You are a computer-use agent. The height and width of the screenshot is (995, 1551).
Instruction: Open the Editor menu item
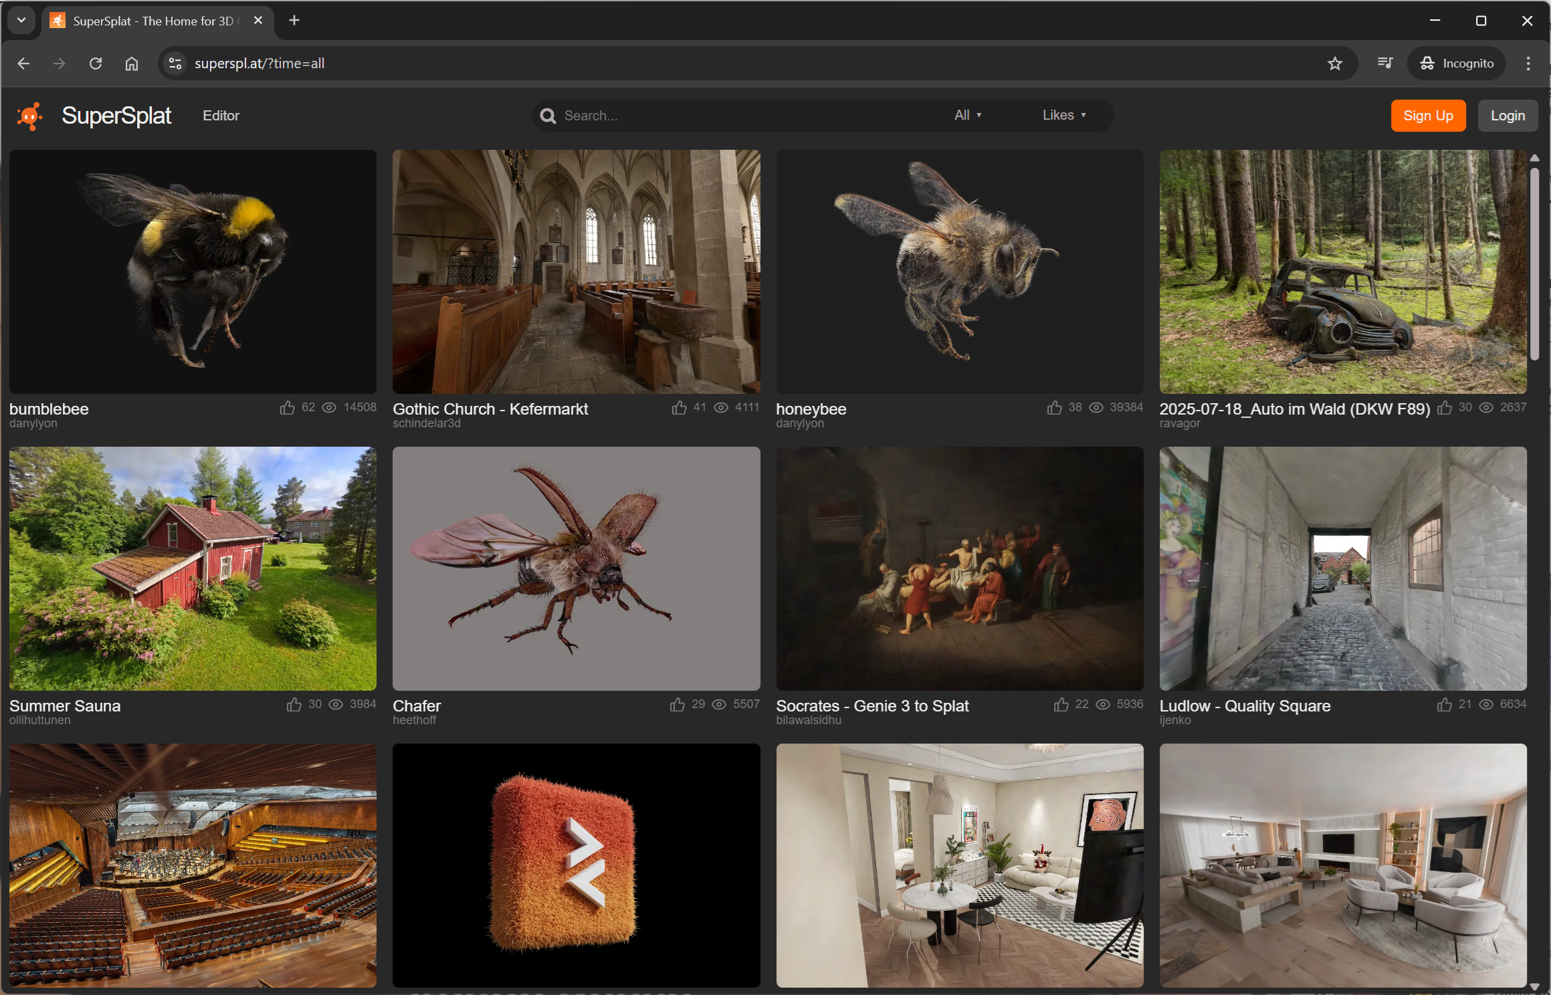(221, 116)
